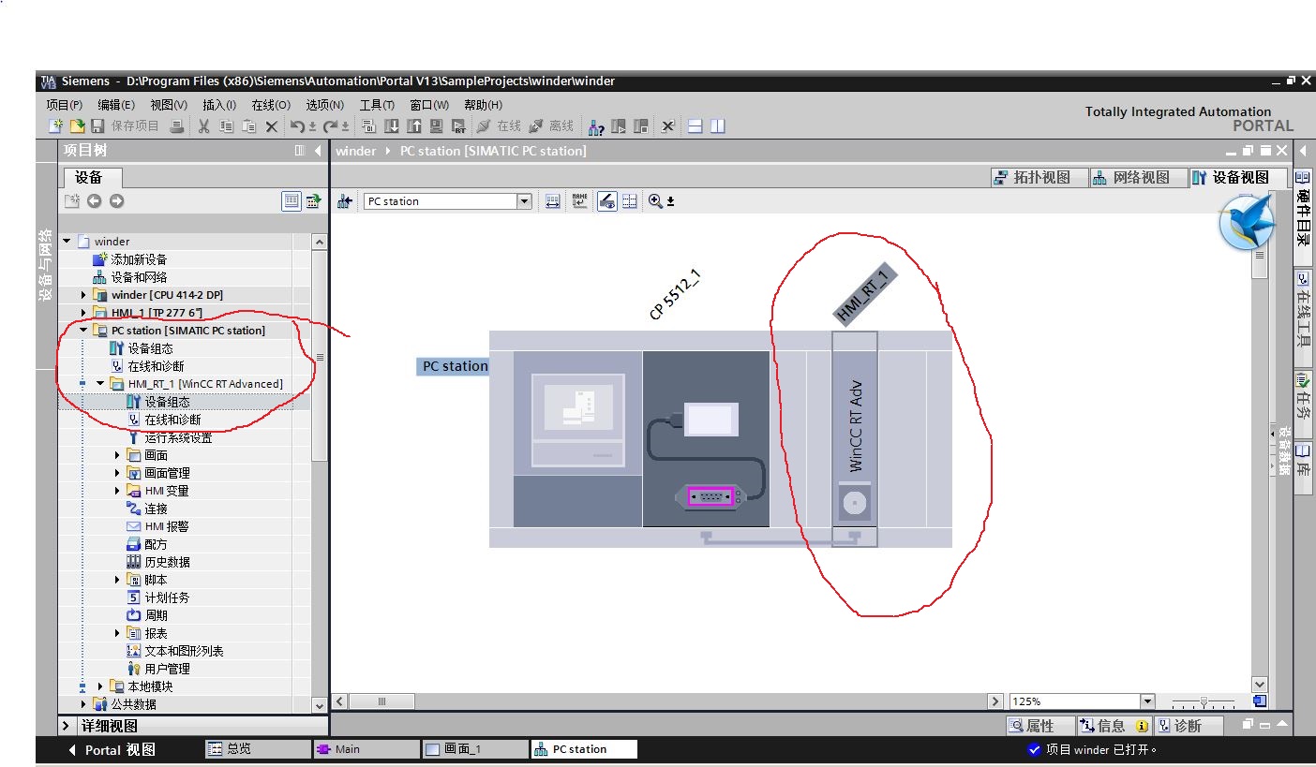The height and width of the screenshot is (767, 1316).
Task: Switch to 拓扑视图 topology view
Action: point(1039,177)
